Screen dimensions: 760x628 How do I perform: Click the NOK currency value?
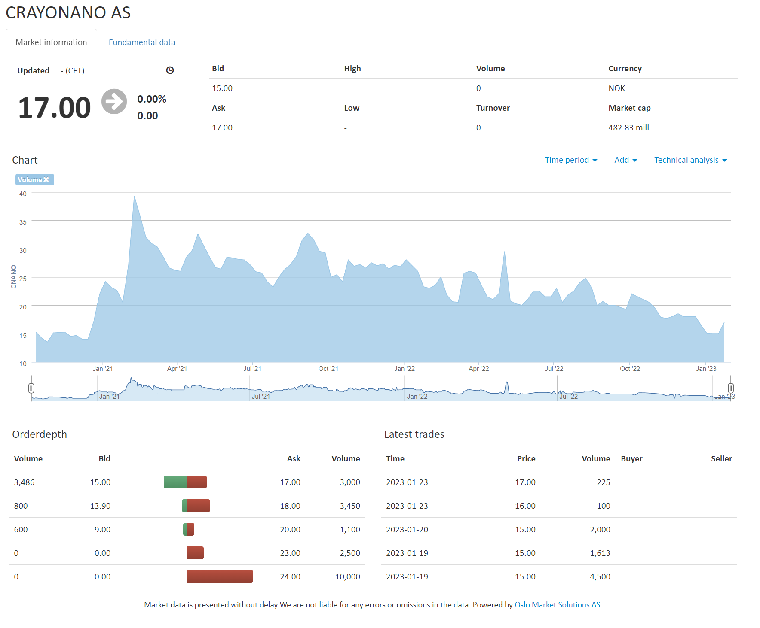click(616, 88)
